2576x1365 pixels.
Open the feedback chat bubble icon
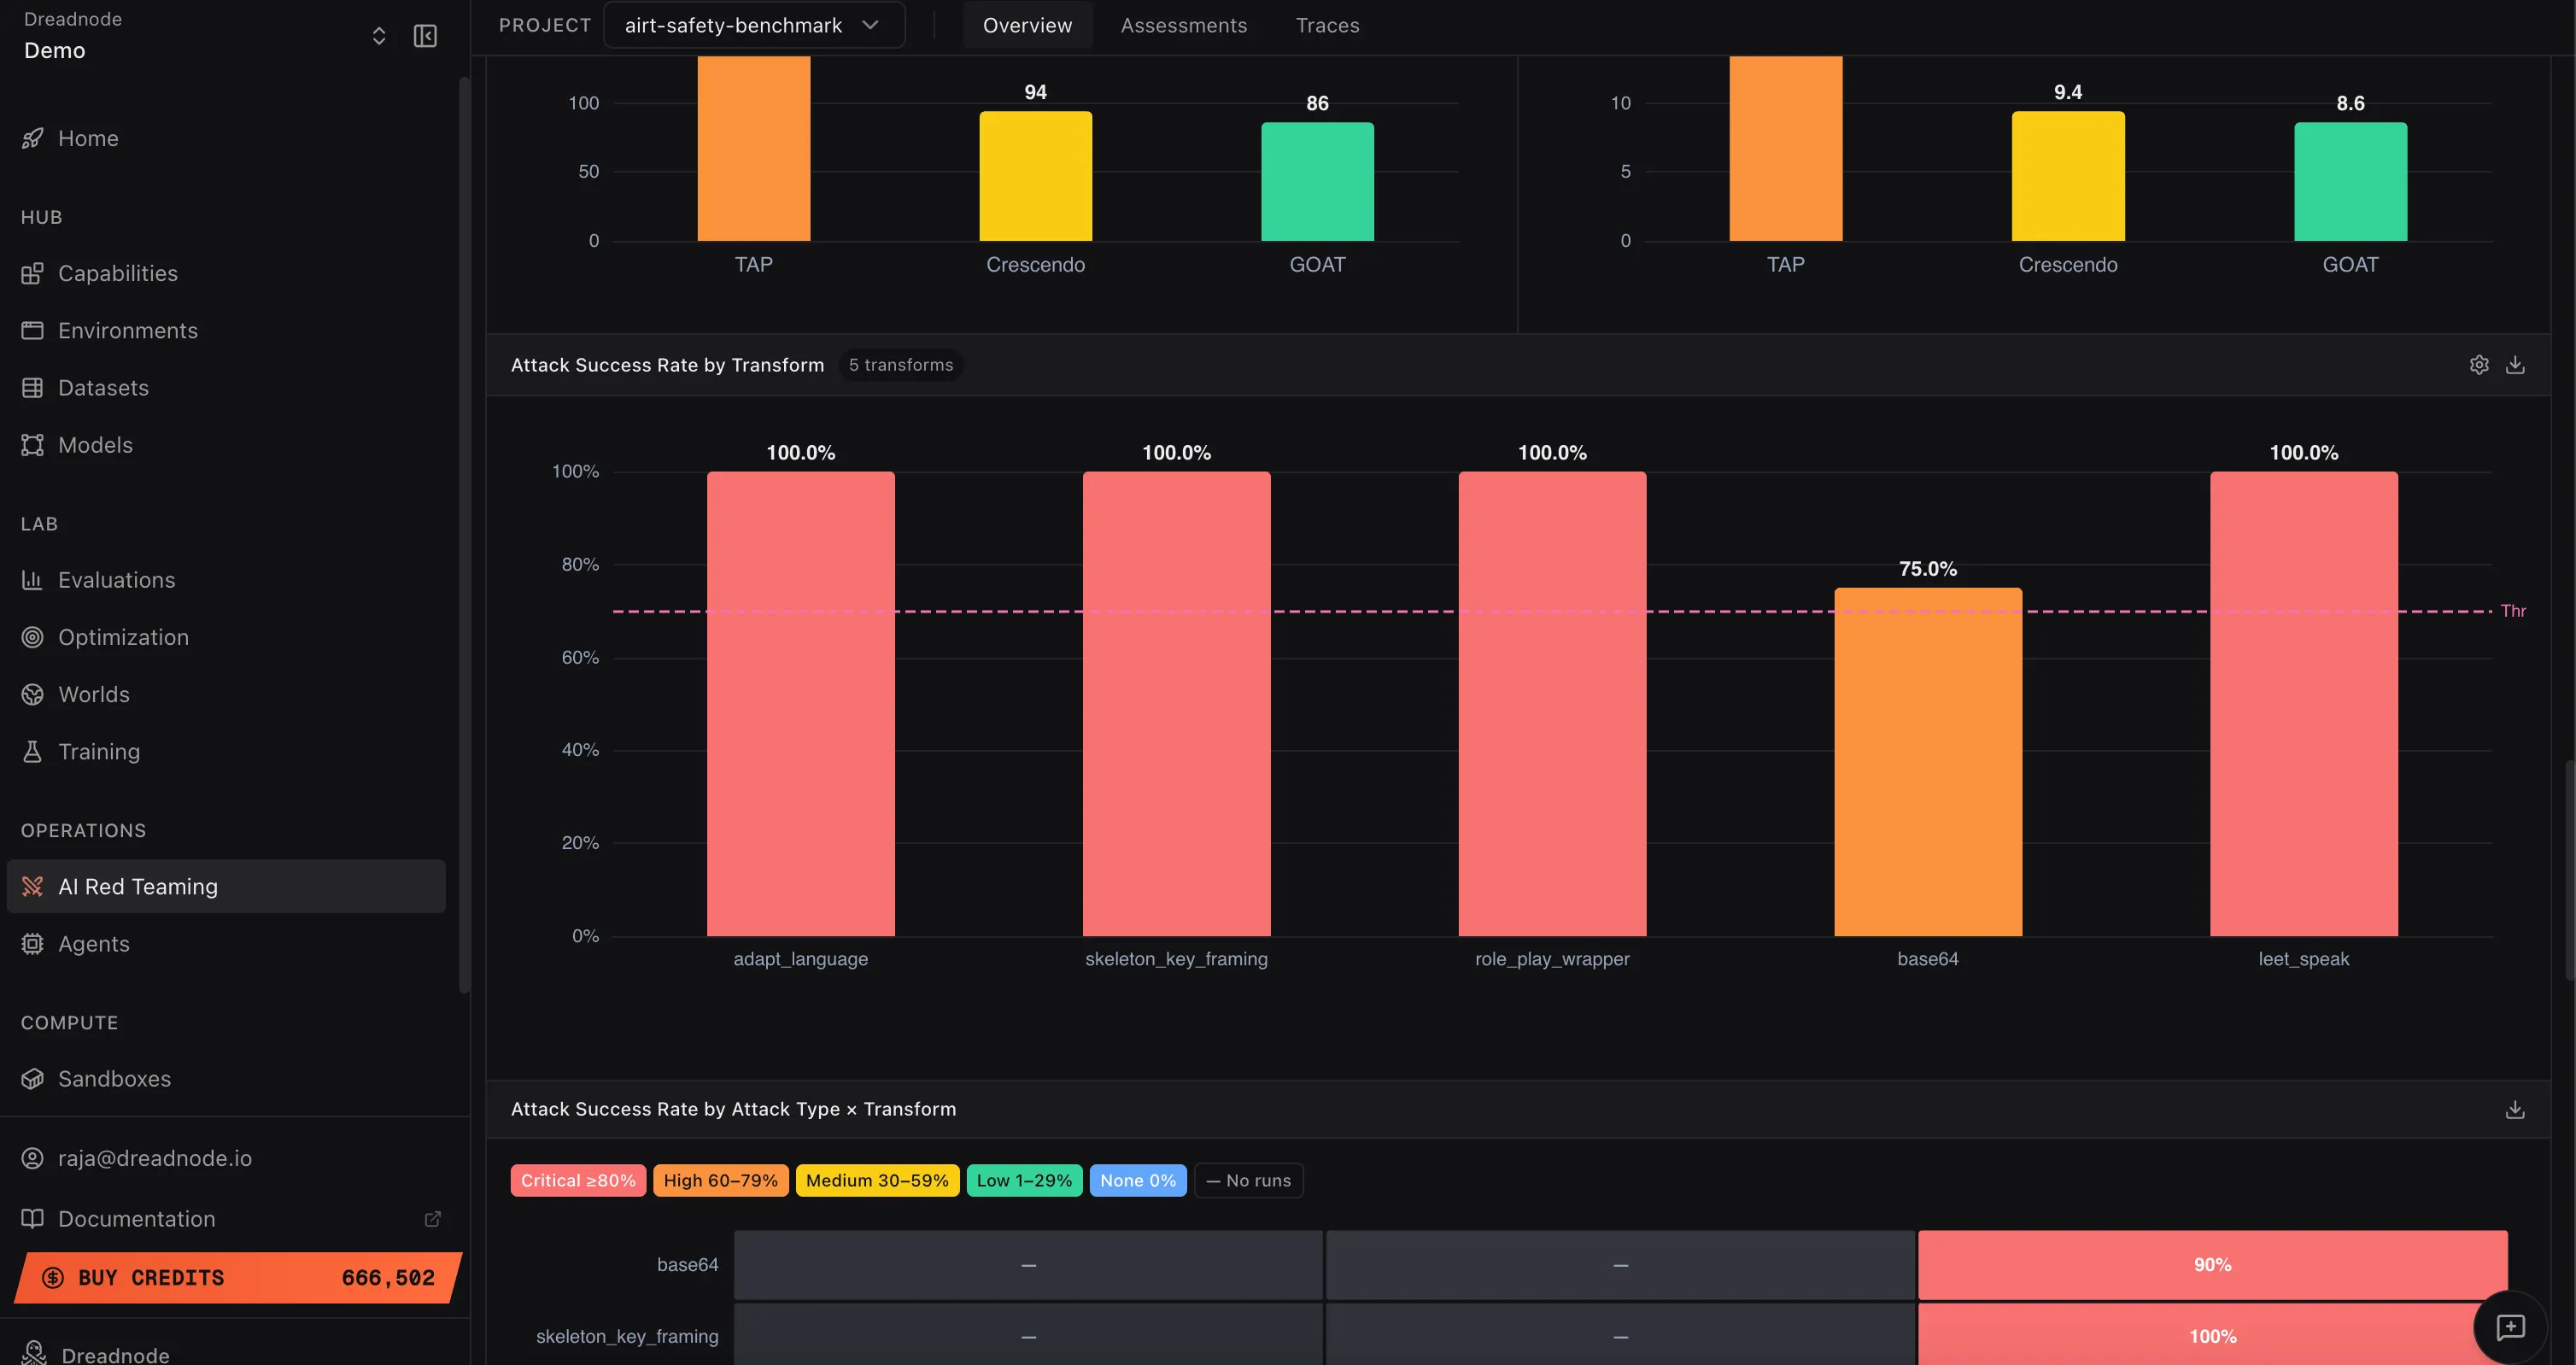tap(2510, 1327)
